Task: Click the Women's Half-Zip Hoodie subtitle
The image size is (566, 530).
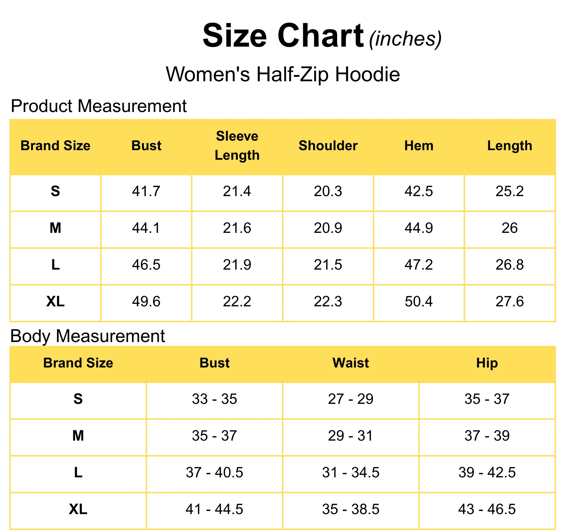Action: [283, 75]
